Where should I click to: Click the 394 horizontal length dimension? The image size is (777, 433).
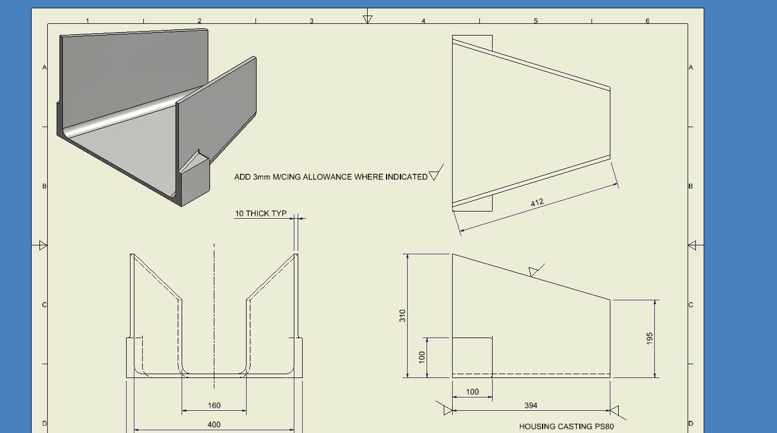[531, 406]
